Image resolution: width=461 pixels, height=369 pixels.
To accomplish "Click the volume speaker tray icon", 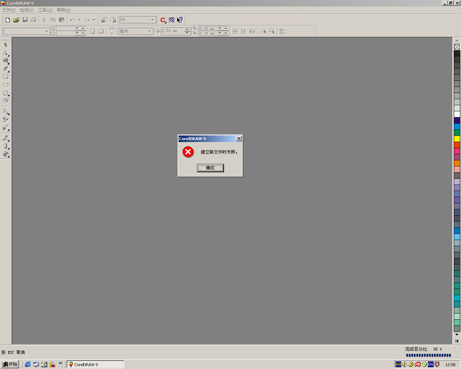I will (x=404, y=364).
